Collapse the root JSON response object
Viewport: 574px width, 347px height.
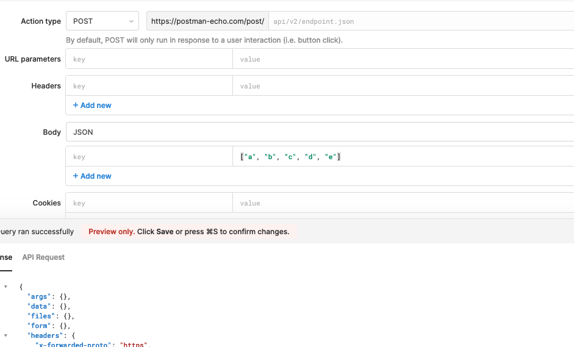(5, 287)
